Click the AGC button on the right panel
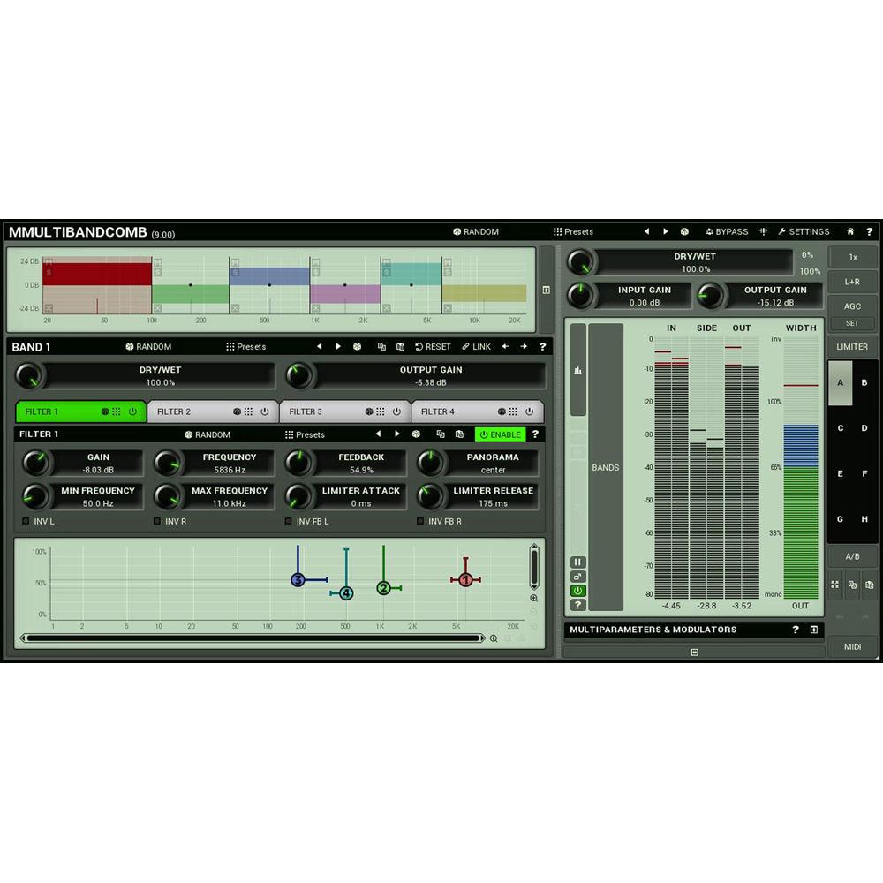The height and width of the screenshot is (883, 883). point(852,305)
